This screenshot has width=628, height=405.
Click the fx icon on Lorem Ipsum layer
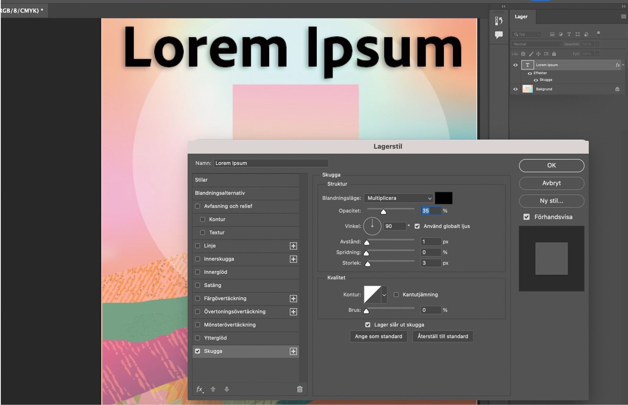(618, 65)
